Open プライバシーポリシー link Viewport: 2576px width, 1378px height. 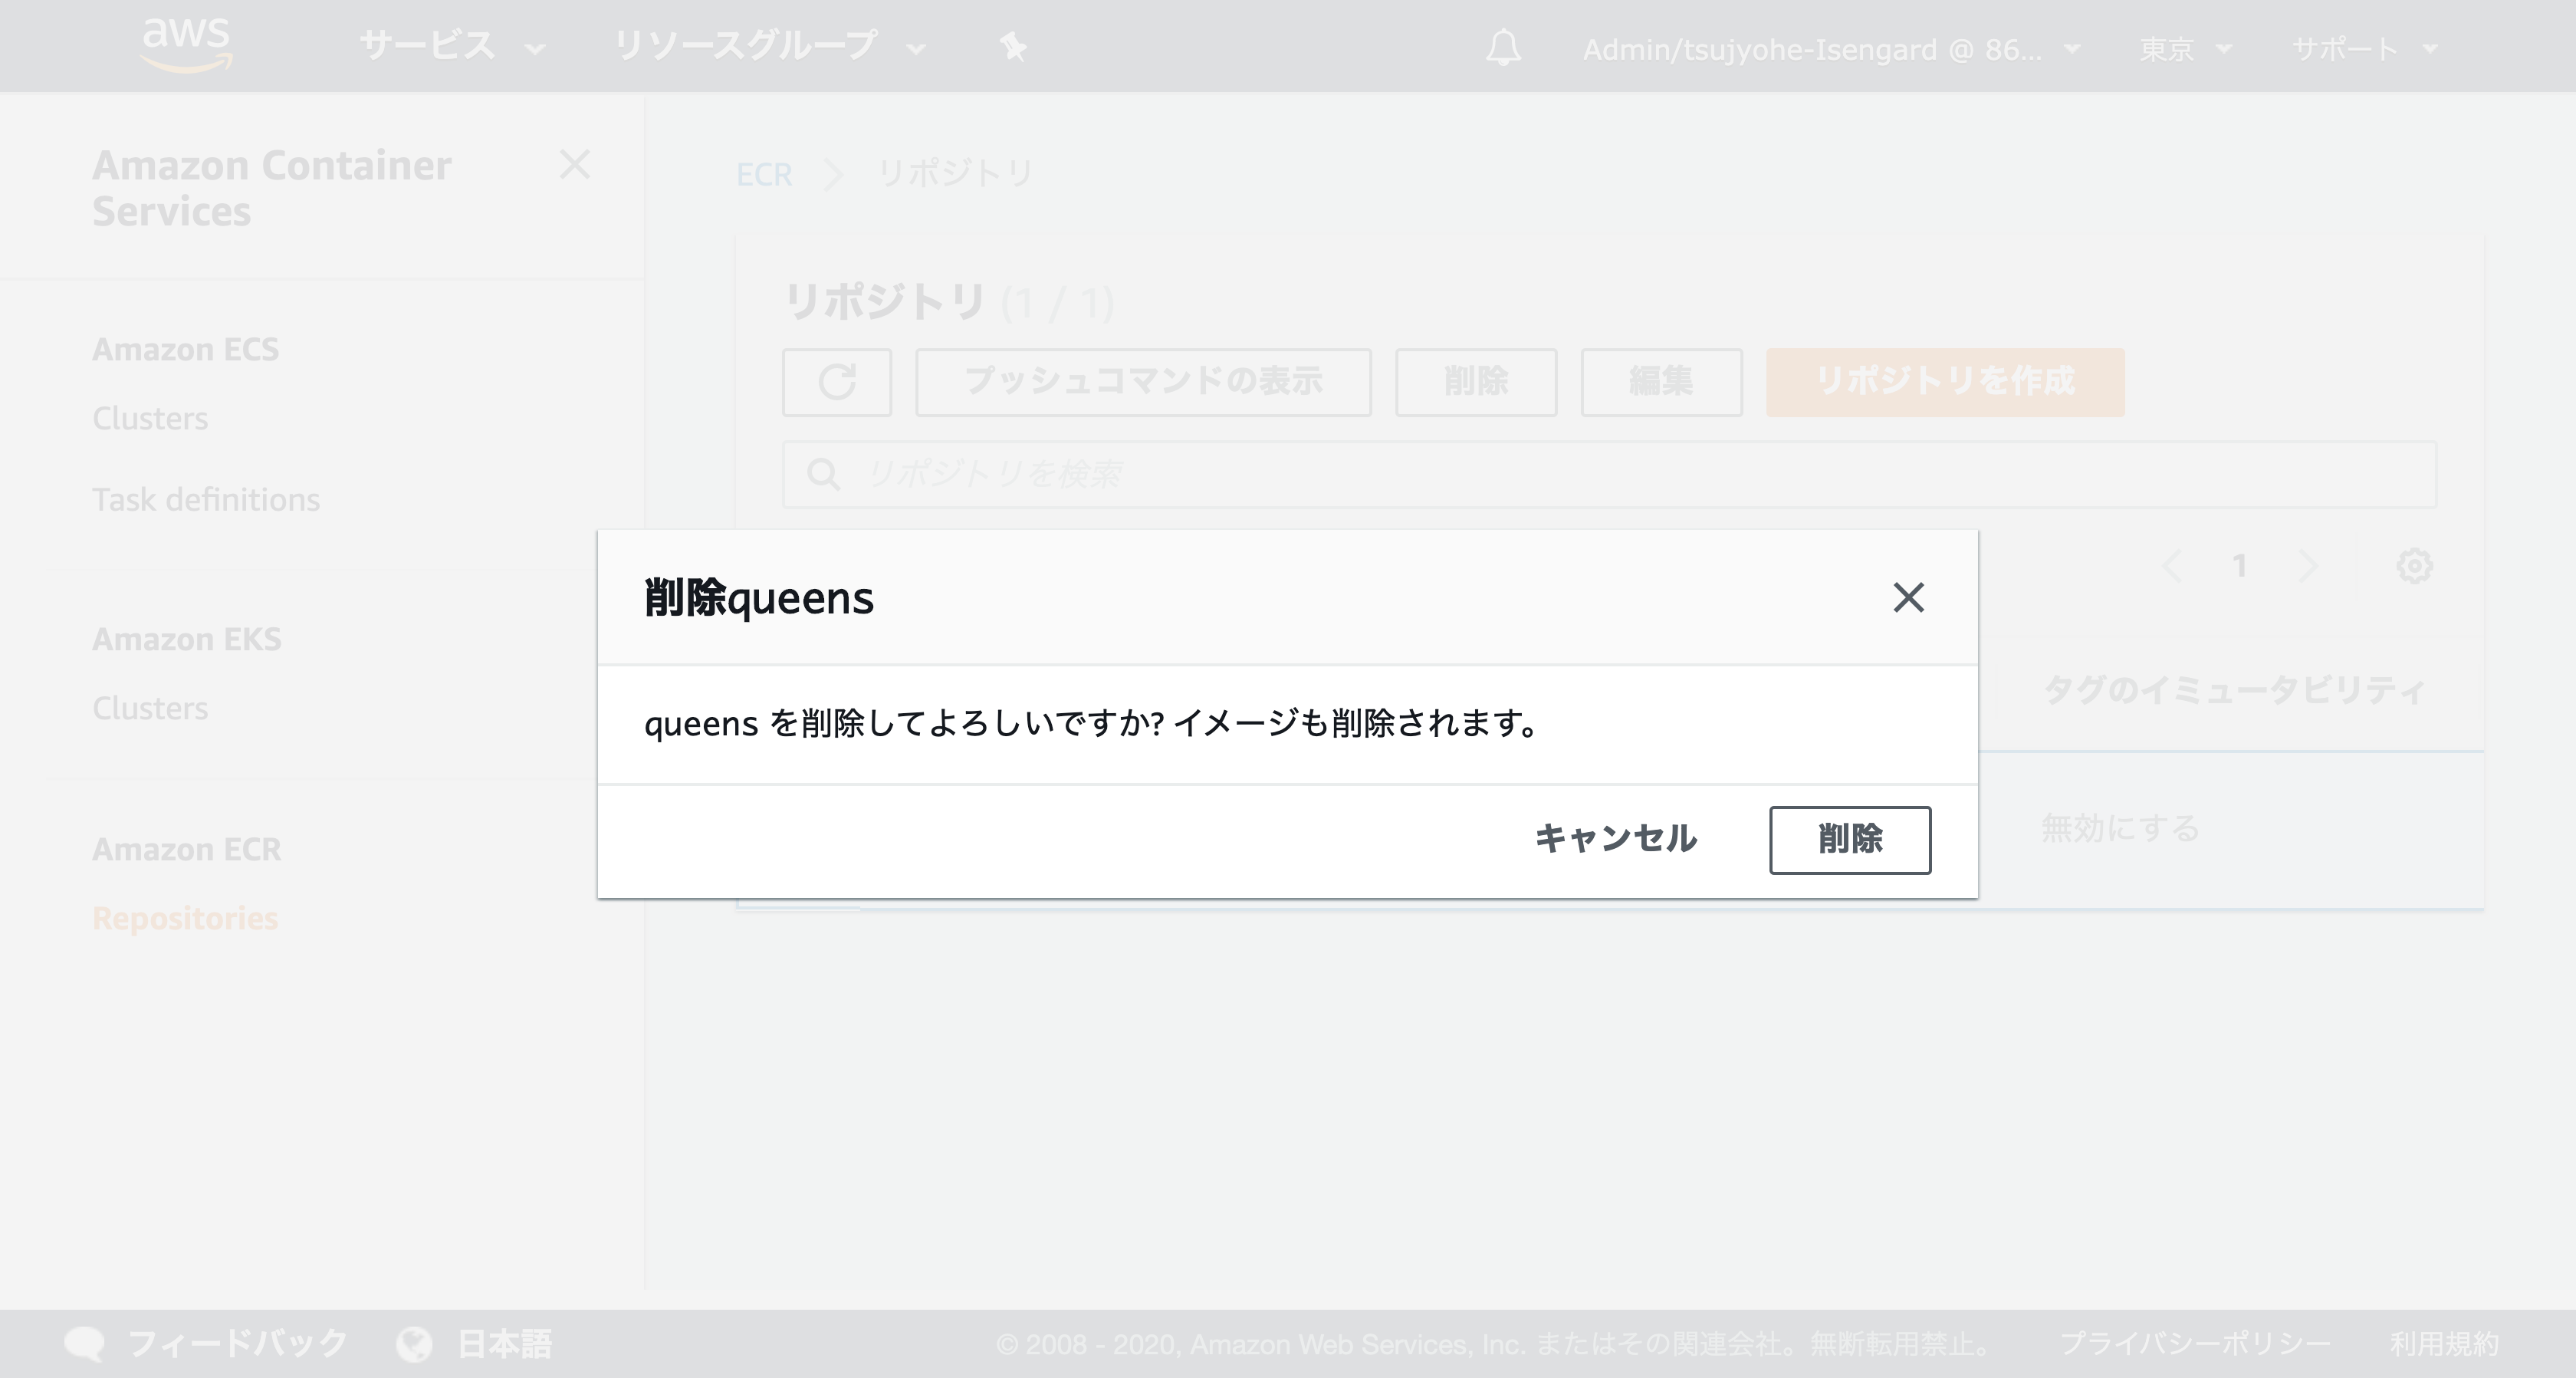(2195, 1344)
